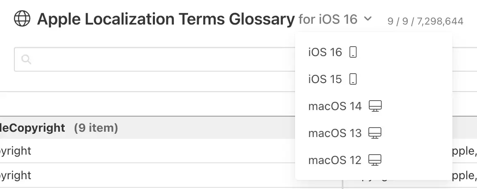Collapse the platform chevron after iOS 16
Screen dimensions: 477x189
[x=368, y=19]
